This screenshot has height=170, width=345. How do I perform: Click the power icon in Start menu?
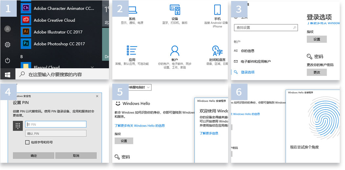[x=8, y=60]
